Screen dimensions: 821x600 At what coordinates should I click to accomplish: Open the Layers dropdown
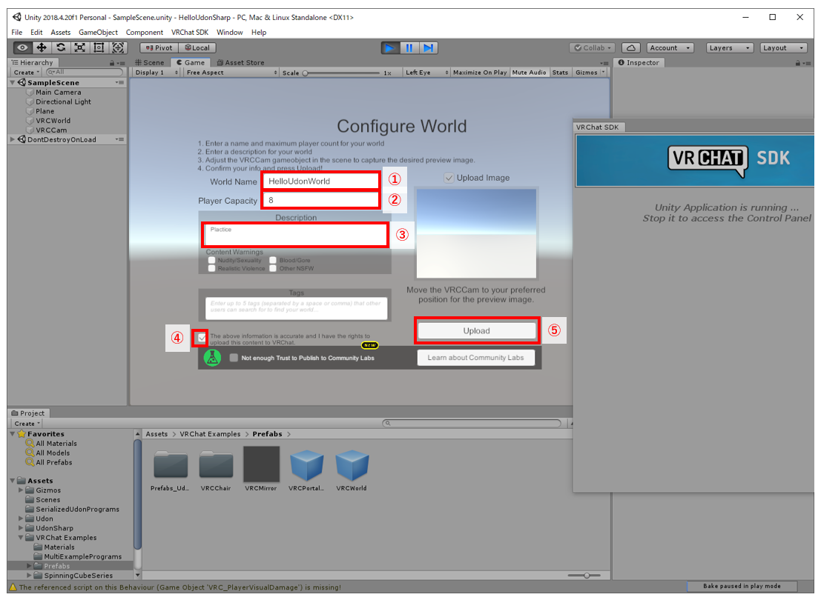tap(729, 47)
